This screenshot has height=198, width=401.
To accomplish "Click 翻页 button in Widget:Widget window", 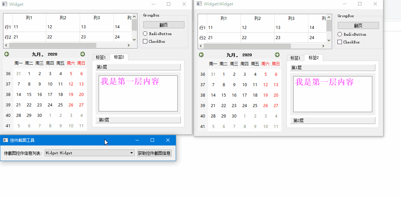I will 358,26.
